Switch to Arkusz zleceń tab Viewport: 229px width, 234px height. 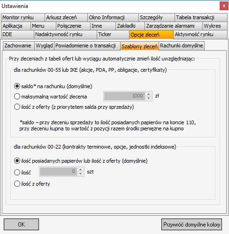click(66, 17)
